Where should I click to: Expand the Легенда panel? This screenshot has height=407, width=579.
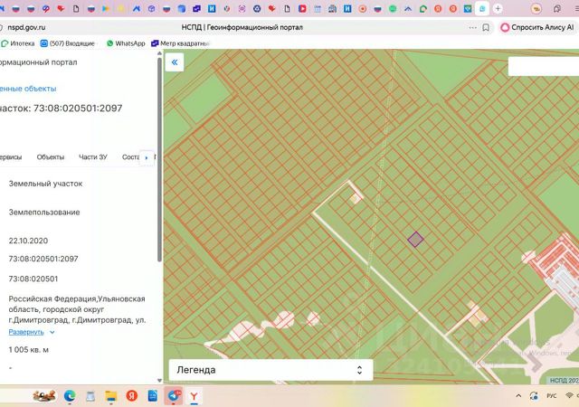coord(271,370)
